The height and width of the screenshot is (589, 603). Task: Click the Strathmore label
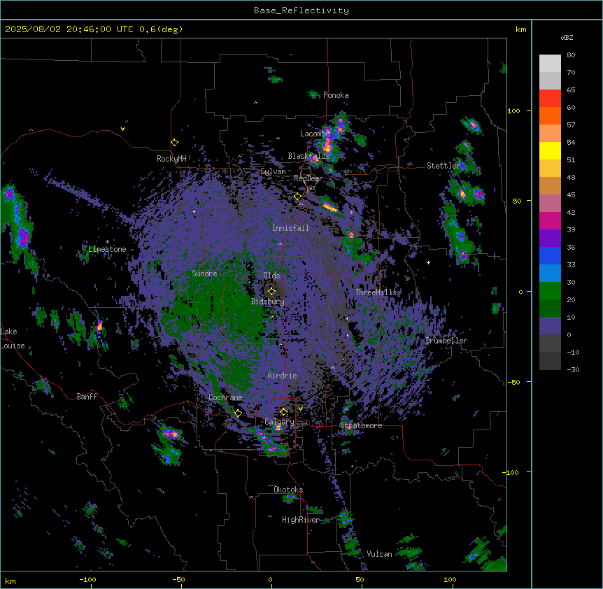click(361, 425)
